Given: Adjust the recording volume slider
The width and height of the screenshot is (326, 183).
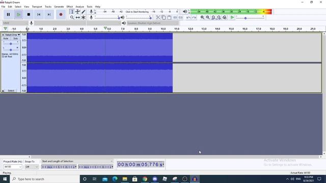Looking at the screenshot, I should pos(107,18).
